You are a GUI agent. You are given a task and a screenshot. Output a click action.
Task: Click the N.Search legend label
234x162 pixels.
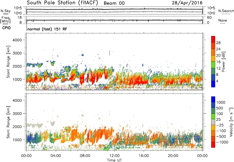226,11
